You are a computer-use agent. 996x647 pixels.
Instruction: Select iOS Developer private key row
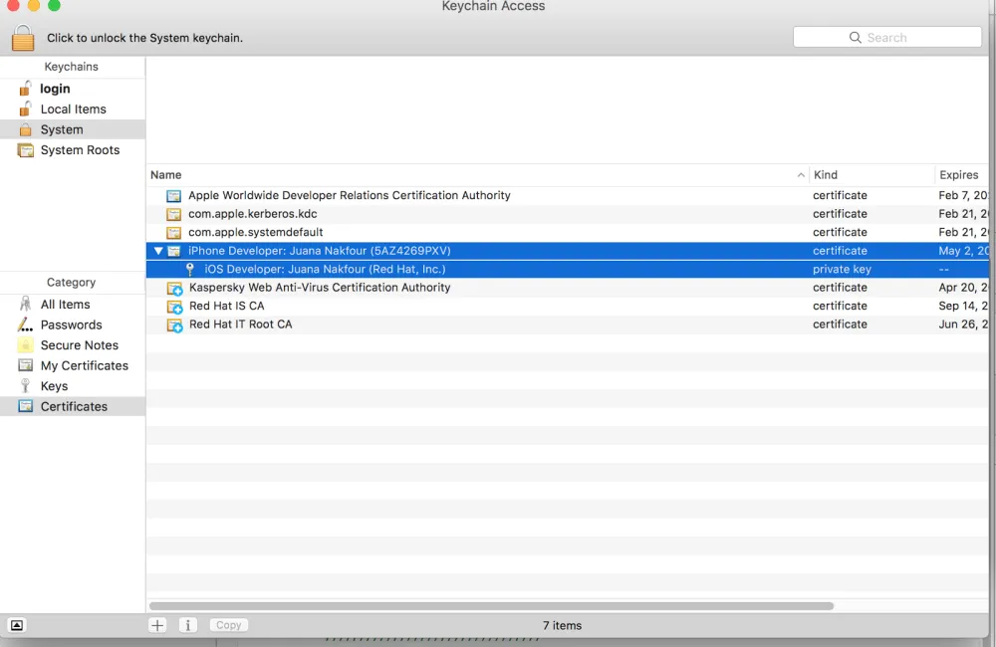coord(568,269)
